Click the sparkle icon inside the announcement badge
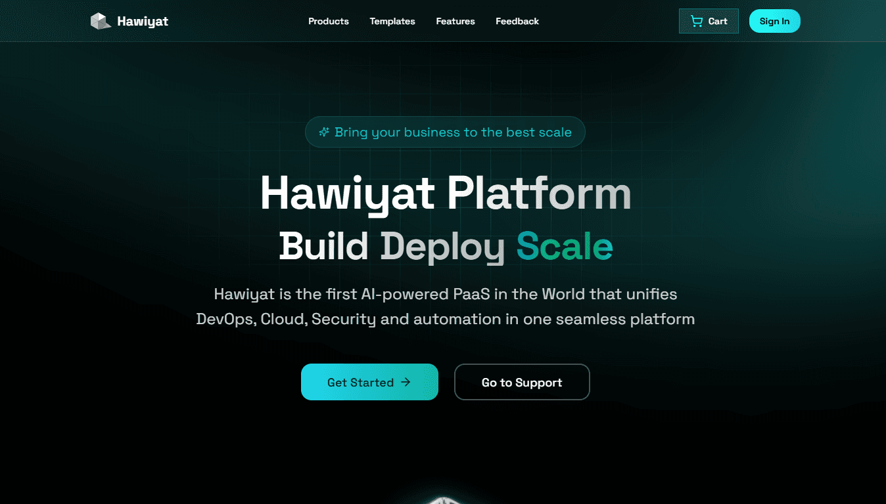Image resolution: width=886 pixels, height=504 pixels. [323, 132]
